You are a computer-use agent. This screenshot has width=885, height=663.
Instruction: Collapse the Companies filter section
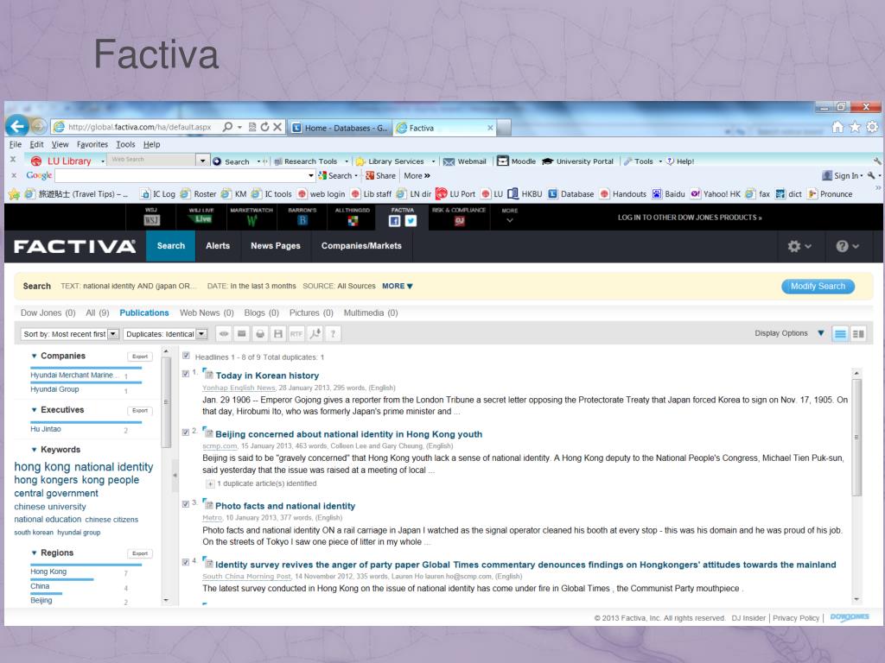tap(34, 356)
